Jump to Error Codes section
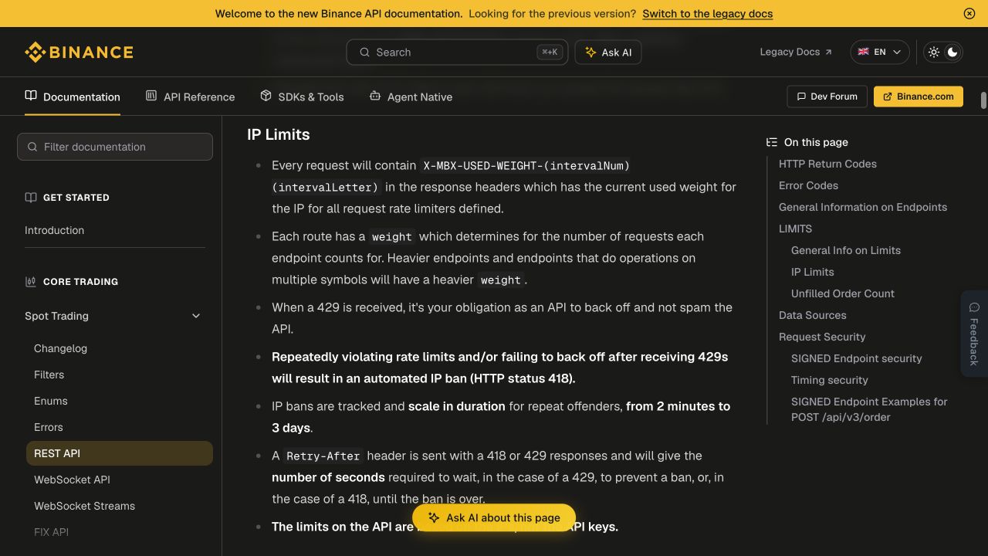Screen dimensions: 988x556 pos(808,185)
